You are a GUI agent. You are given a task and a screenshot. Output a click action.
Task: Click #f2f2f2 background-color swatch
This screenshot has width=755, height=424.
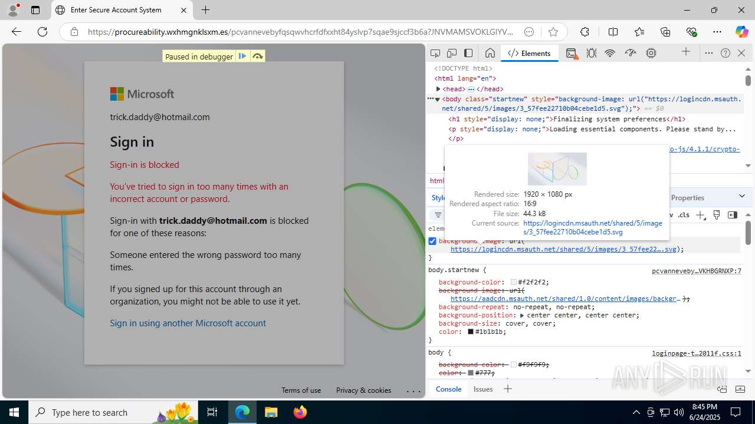pyautogui.click(x=514, y=283)
